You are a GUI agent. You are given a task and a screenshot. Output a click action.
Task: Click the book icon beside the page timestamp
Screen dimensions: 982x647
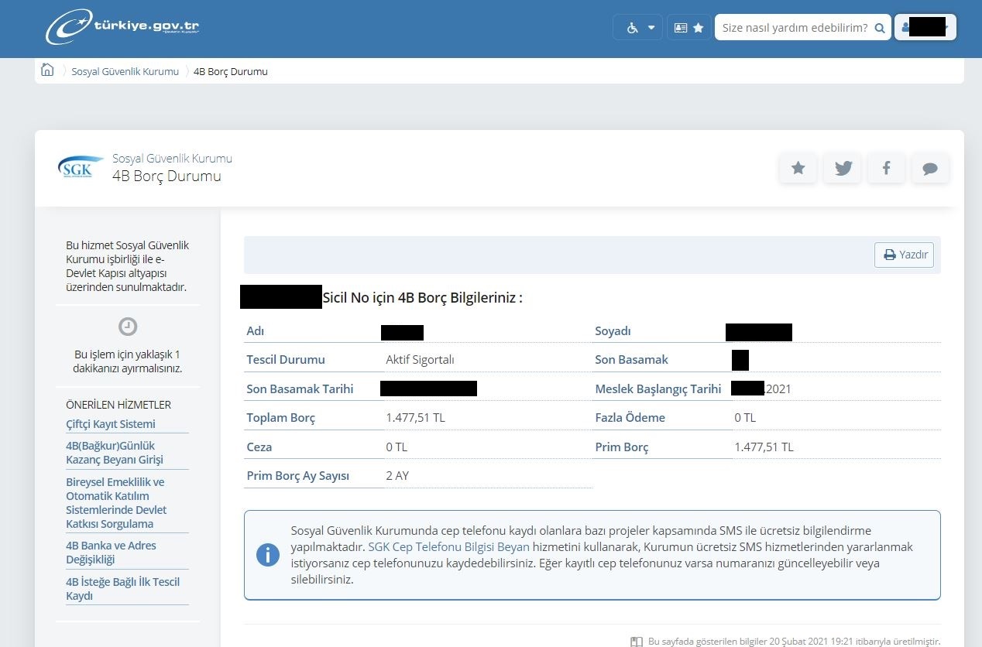(637, 642)
